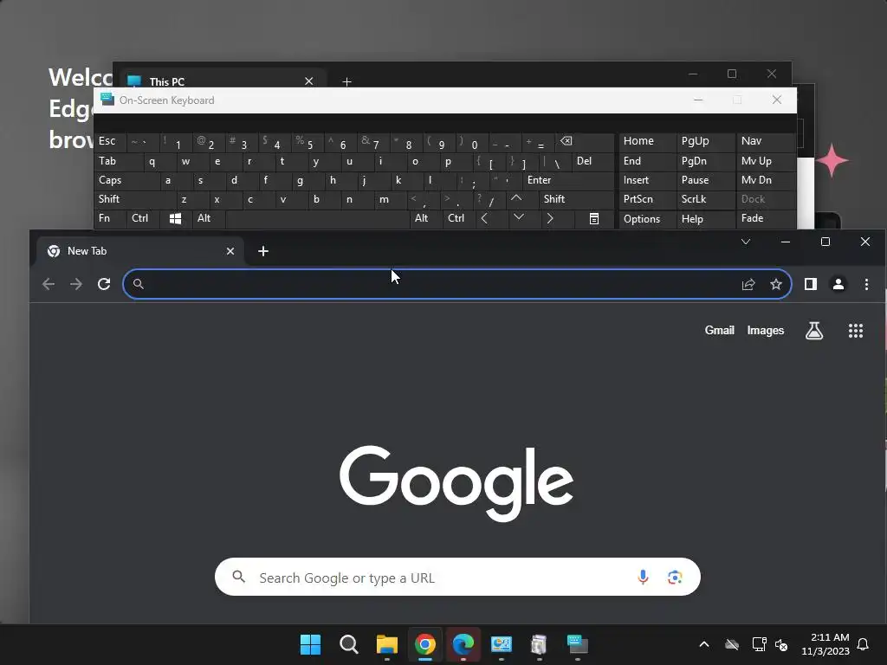This screenshot has width=887, height=665.
Task: Add a new Chrome tab
Action: tap(263, 251)
